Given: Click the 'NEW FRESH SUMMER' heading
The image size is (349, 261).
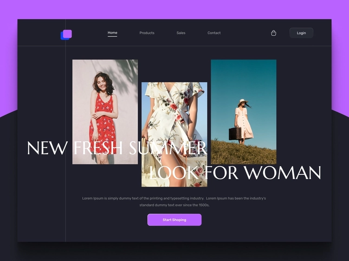Looking at the screenshot, I should 117,148.
